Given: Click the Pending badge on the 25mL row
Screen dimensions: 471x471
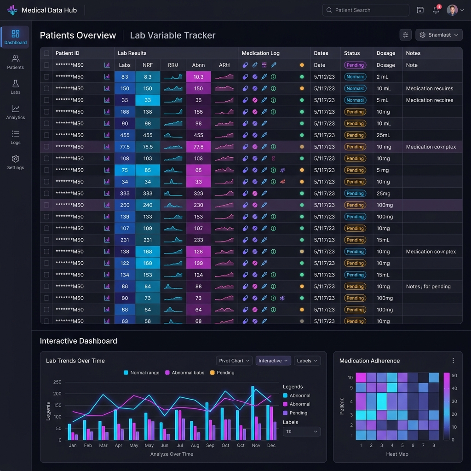Looking at the screenshot, I should click(x=355, y=135).
